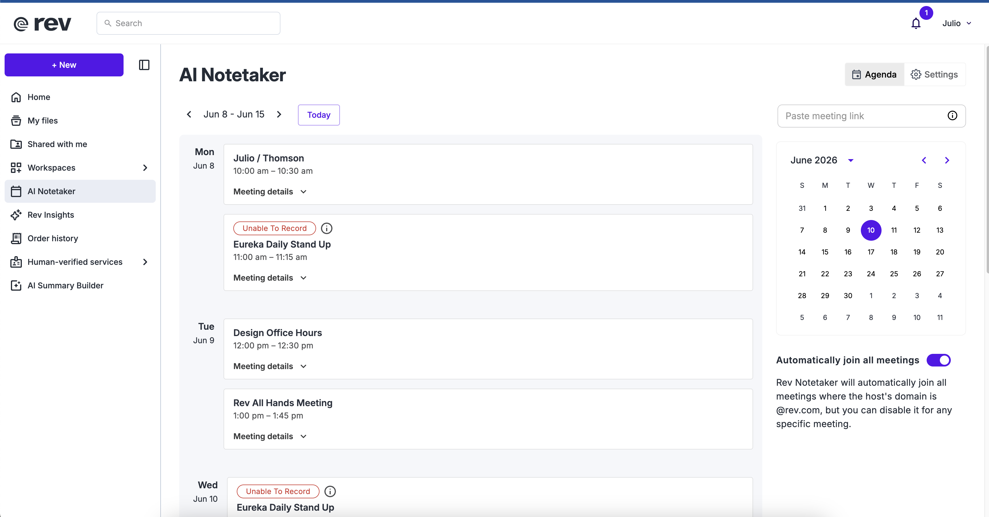Select June 15 in the mini calendar

click(x=825, y=252)
